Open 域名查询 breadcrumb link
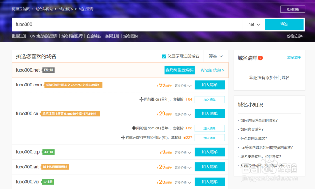Viewport: 315px width, 189px height. [86, 9]
